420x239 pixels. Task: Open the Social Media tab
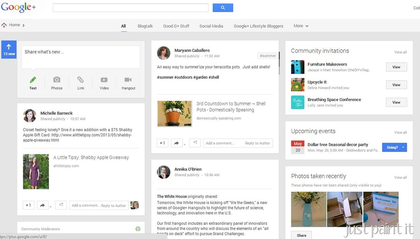click(x=211, y=26)
